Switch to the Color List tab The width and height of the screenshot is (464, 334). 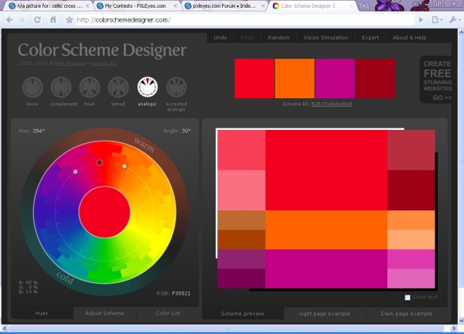(168, 313)
